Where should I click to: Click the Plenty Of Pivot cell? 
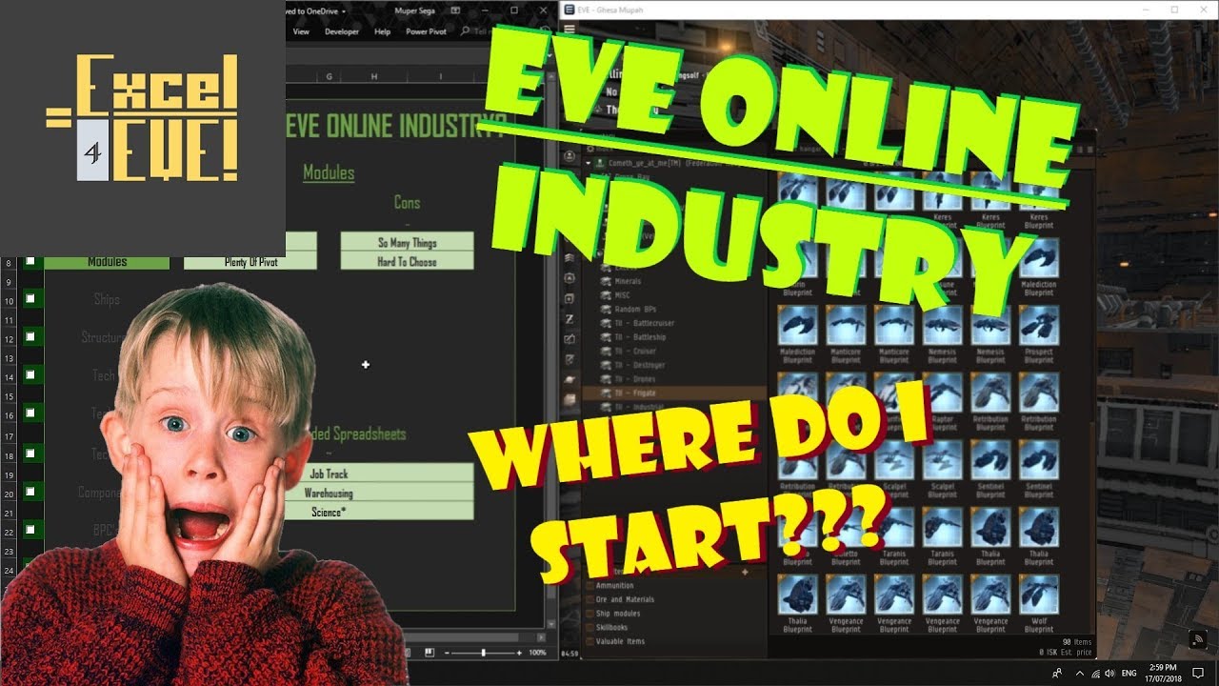click(250, 262)
